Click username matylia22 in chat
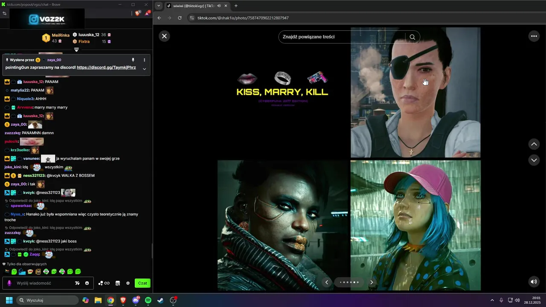546x307 pixels. point(20,90)
